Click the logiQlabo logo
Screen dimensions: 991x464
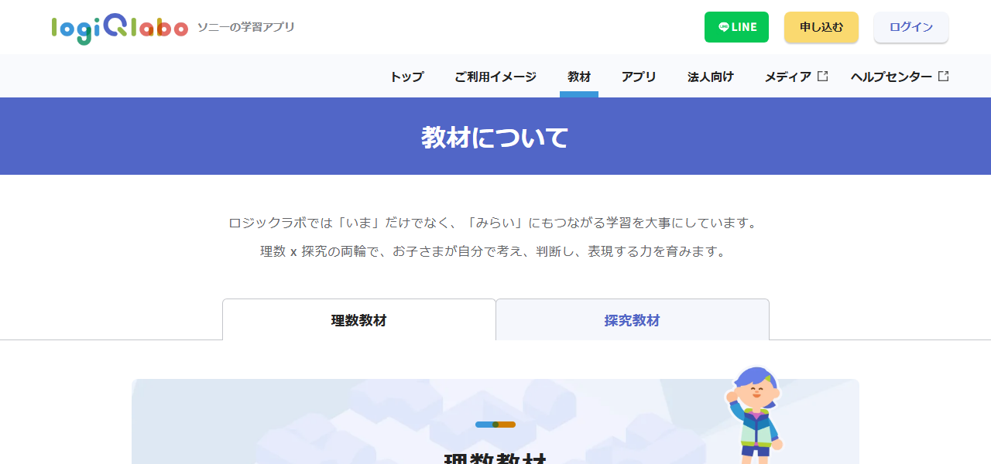[120, 28]
